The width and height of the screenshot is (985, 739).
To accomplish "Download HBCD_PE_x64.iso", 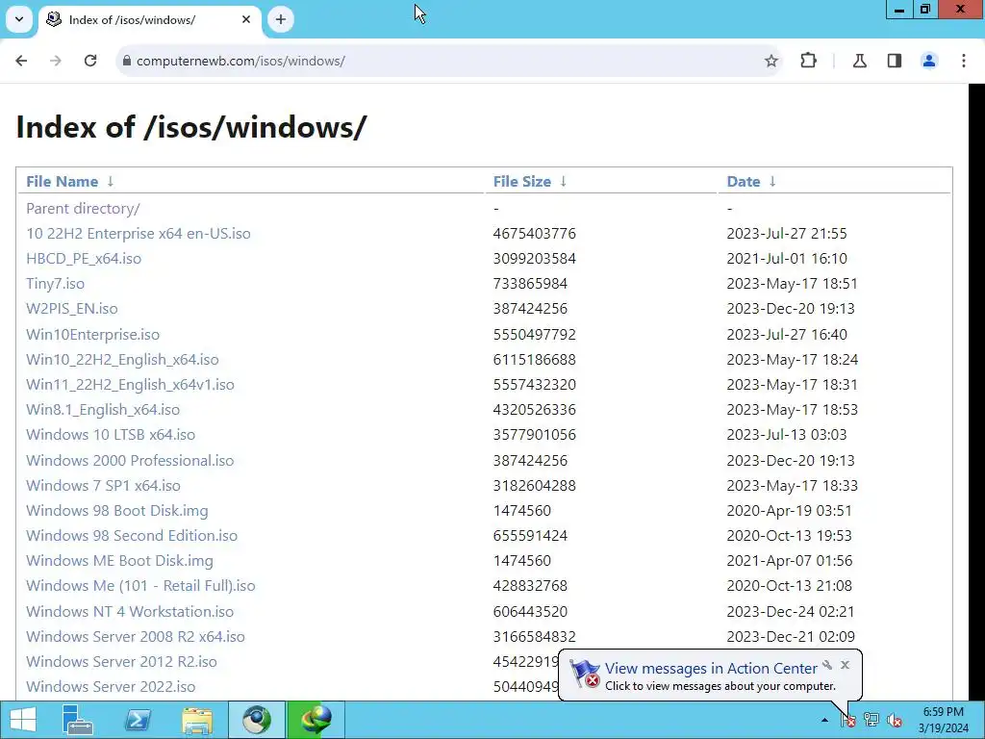I will coord(84,258).
